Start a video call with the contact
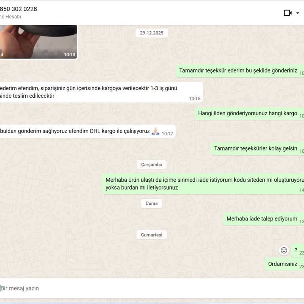This screenshot has height=304, width=304. pos(288,13)
